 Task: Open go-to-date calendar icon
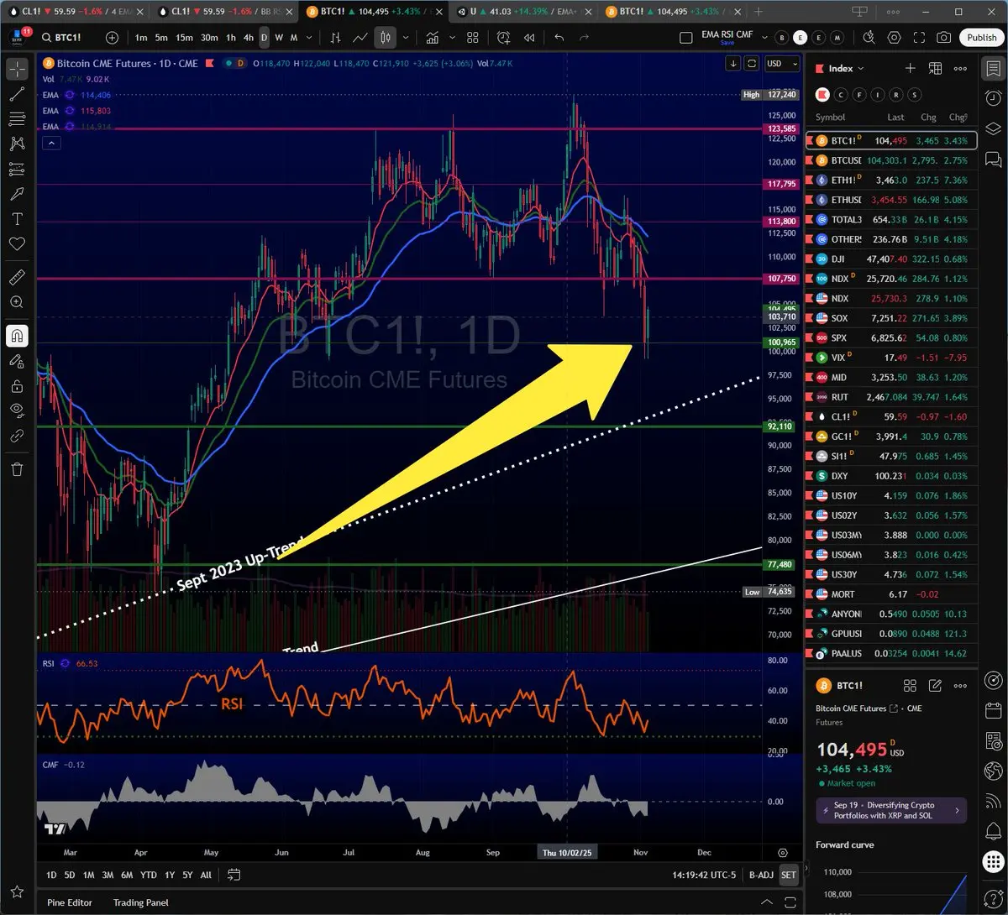coord(234,875)
